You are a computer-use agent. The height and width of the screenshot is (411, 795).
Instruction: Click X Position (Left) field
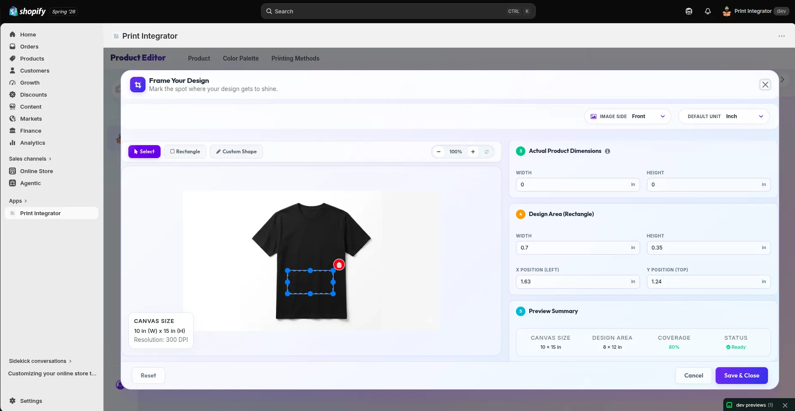coord(578,282)
